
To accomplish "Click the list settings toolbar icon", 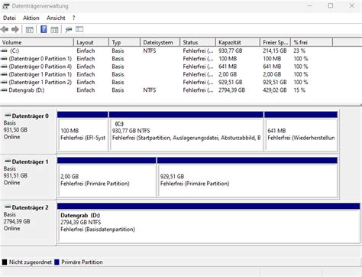I will (79, 29).
